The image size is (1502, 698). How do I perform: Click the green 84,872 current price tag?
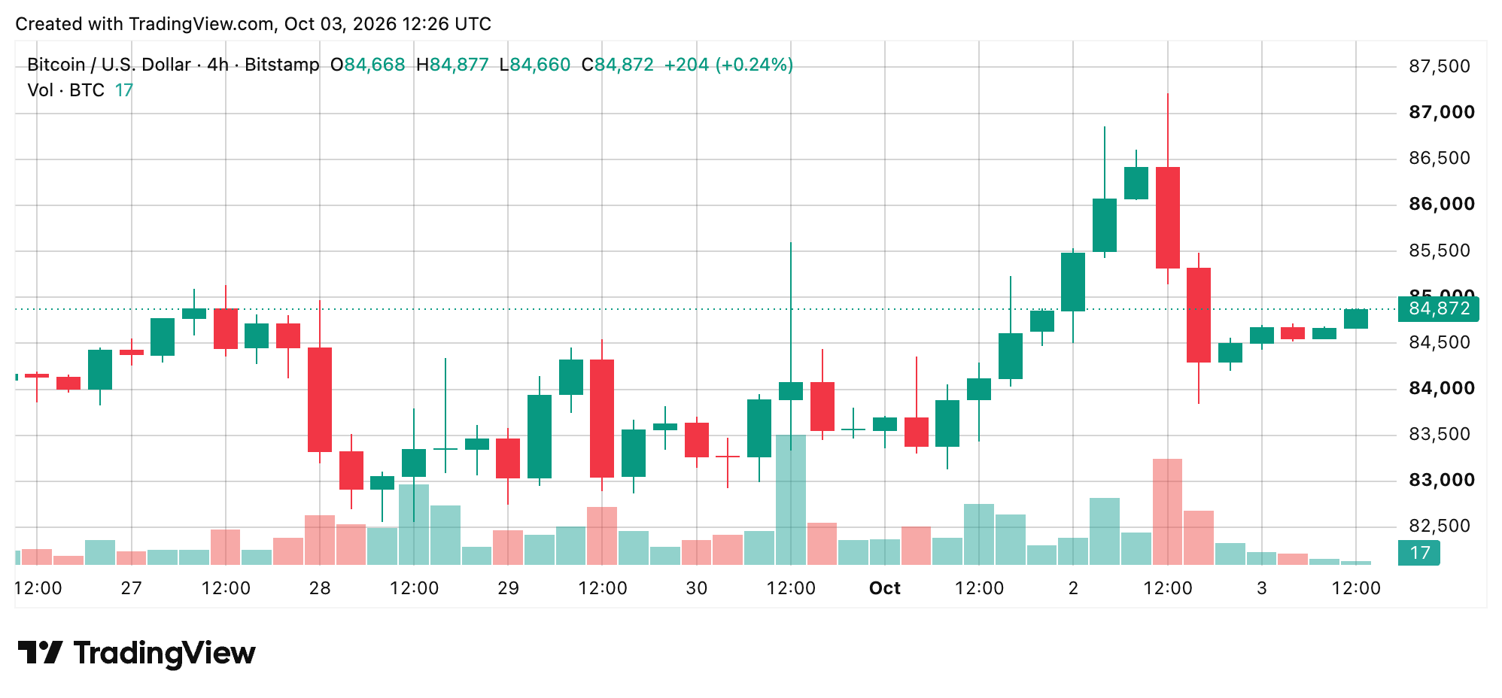pyautogui.click(x=1438, y=309)
